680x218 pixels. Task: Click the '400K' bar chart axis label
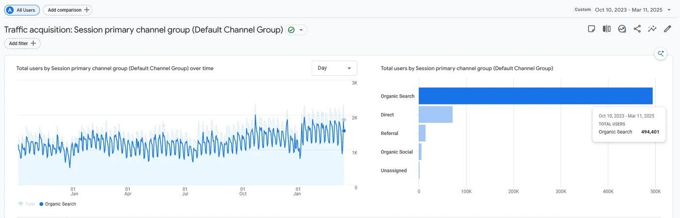pos(608,192)
